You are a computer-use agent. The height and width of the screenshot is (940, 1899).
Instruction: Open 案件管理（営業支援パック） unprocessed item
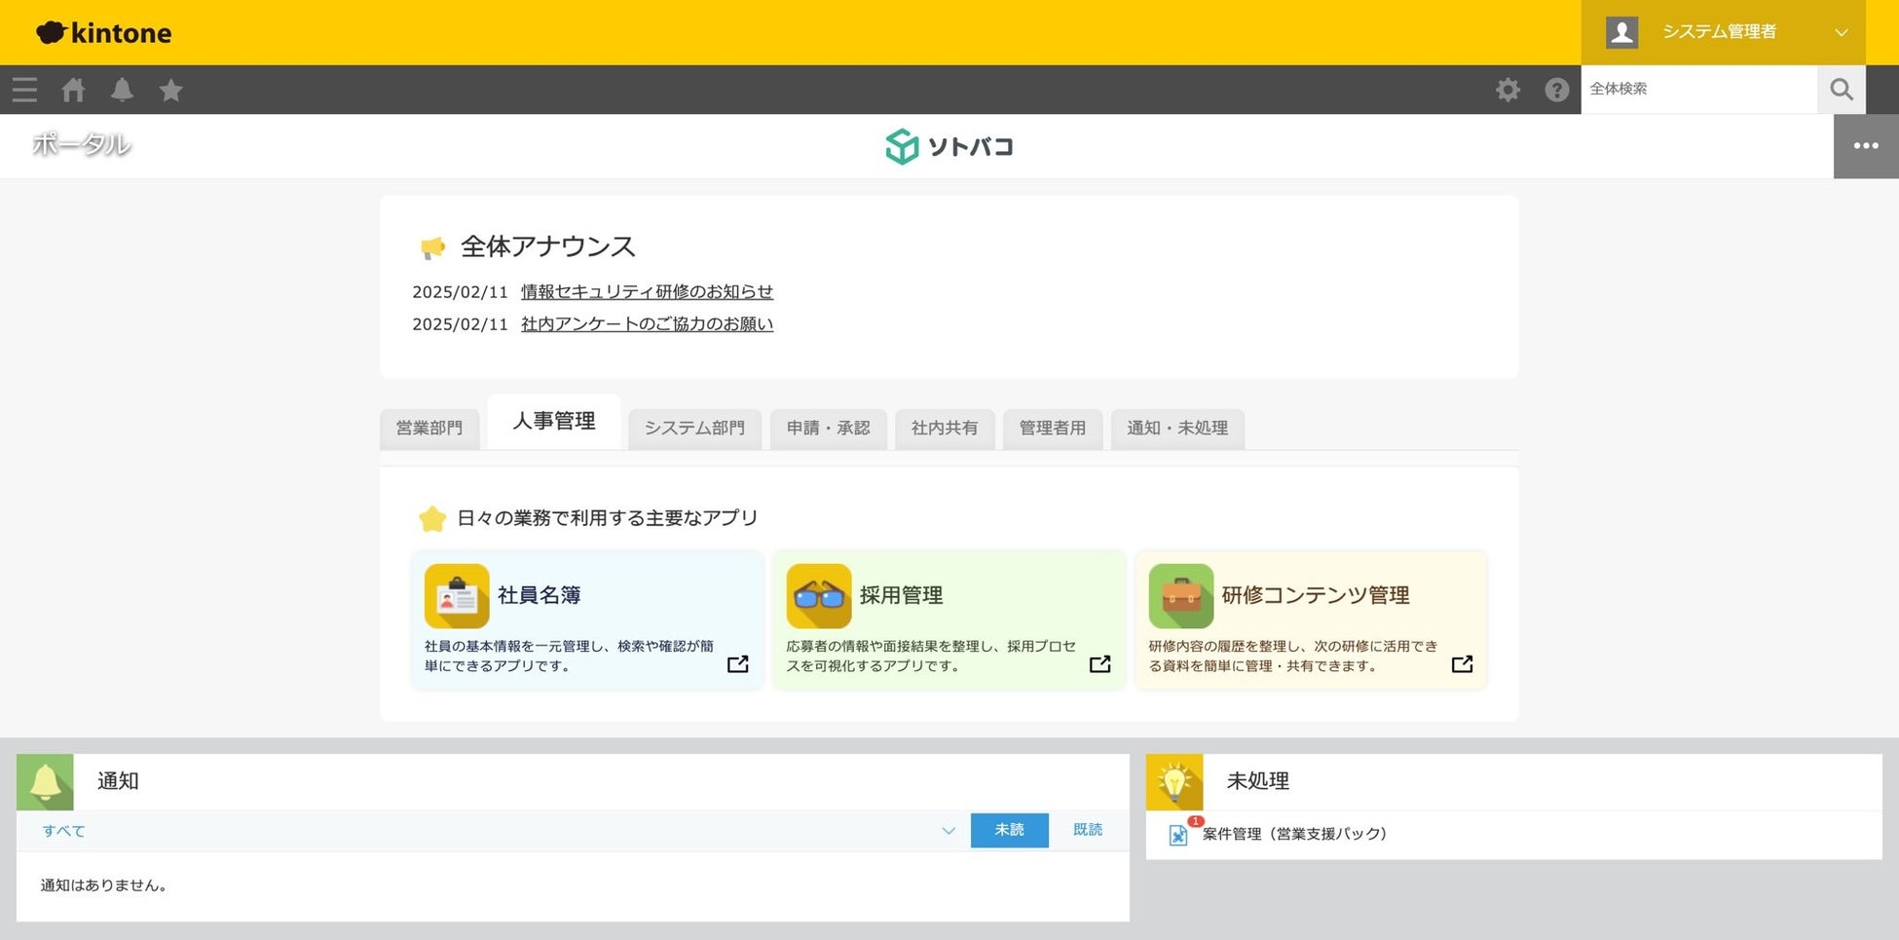tap(1293, 834)
